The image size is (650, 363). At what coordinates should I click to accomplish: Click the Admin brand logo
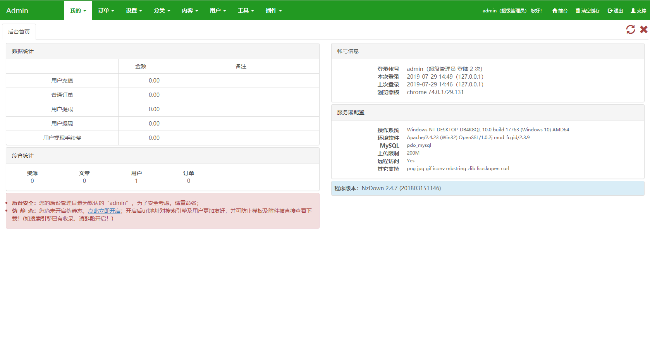coord(17,10)
